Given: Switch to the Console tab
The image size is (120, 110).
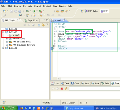Looking at the screenshot, I should pyautogui.click(x=75, y=83).
